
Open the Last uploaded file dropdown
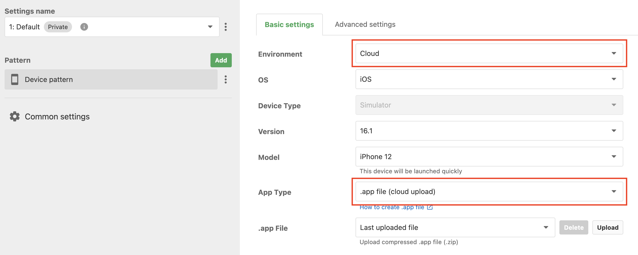click(x=455, y=227)
